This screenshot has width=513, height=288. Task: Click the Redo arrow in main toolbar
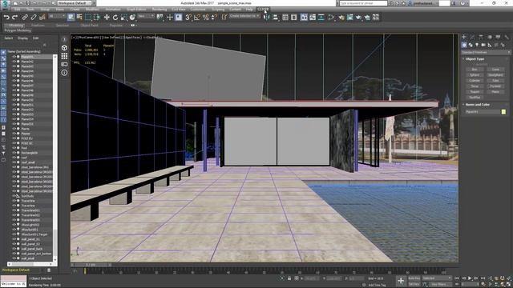click(x=14, y=17)
